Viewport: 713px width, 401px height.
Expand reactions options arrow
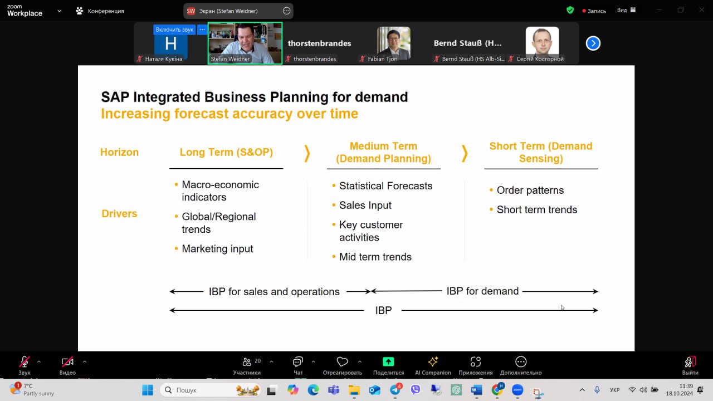(360, 361)
